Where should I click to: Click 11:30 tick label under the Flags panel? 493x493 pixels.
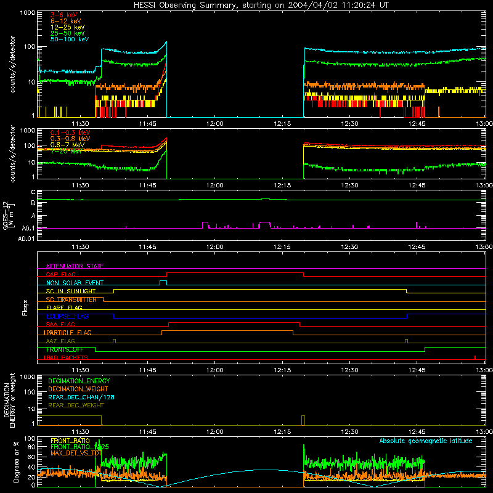click(x=80, y=370)
